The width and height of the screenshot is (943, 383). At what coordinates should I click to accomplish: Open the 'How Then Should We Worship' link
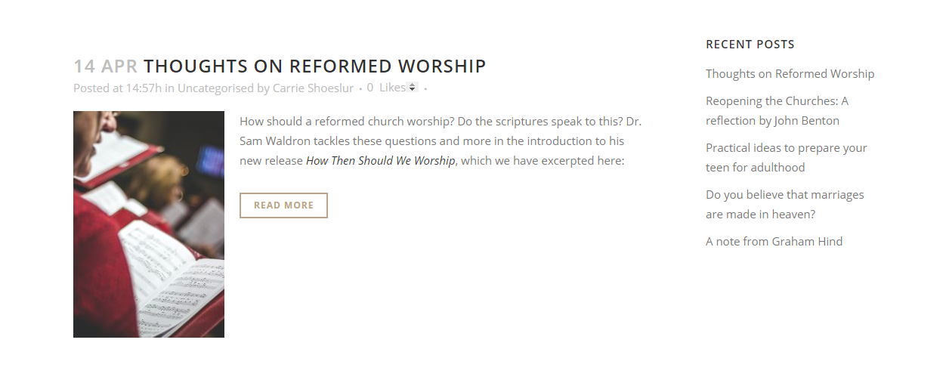pyautogui.click(x=380, y=161)
